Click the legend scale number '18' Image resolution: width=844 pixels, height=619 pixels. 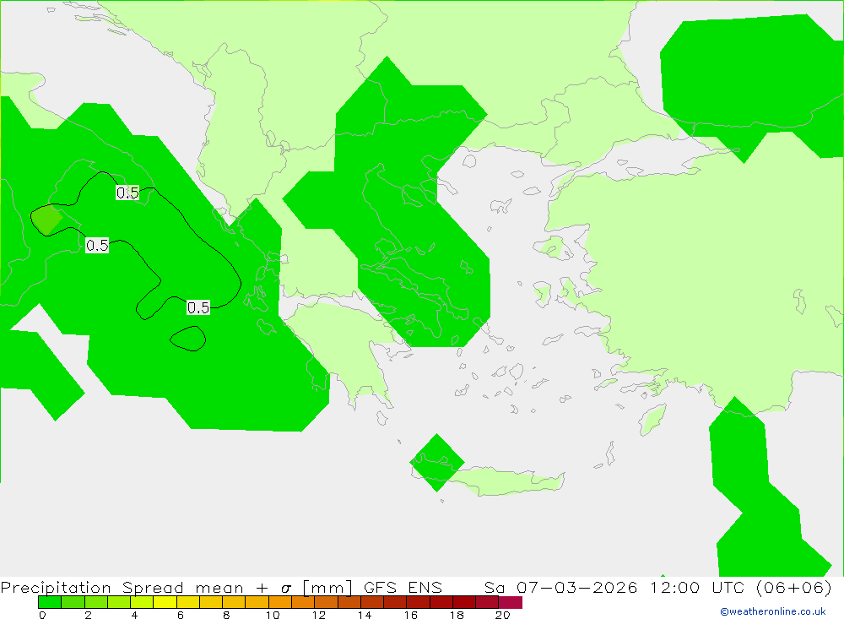tap(457, 615)
